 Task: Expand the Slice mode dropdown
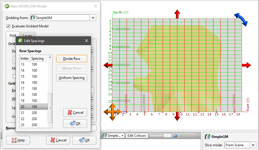coord(253,145)
